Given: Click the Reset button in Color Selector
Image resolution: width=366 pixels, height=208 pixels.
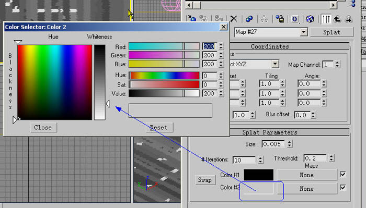Looking at the screenshot, I should click(x=159, y=128).
